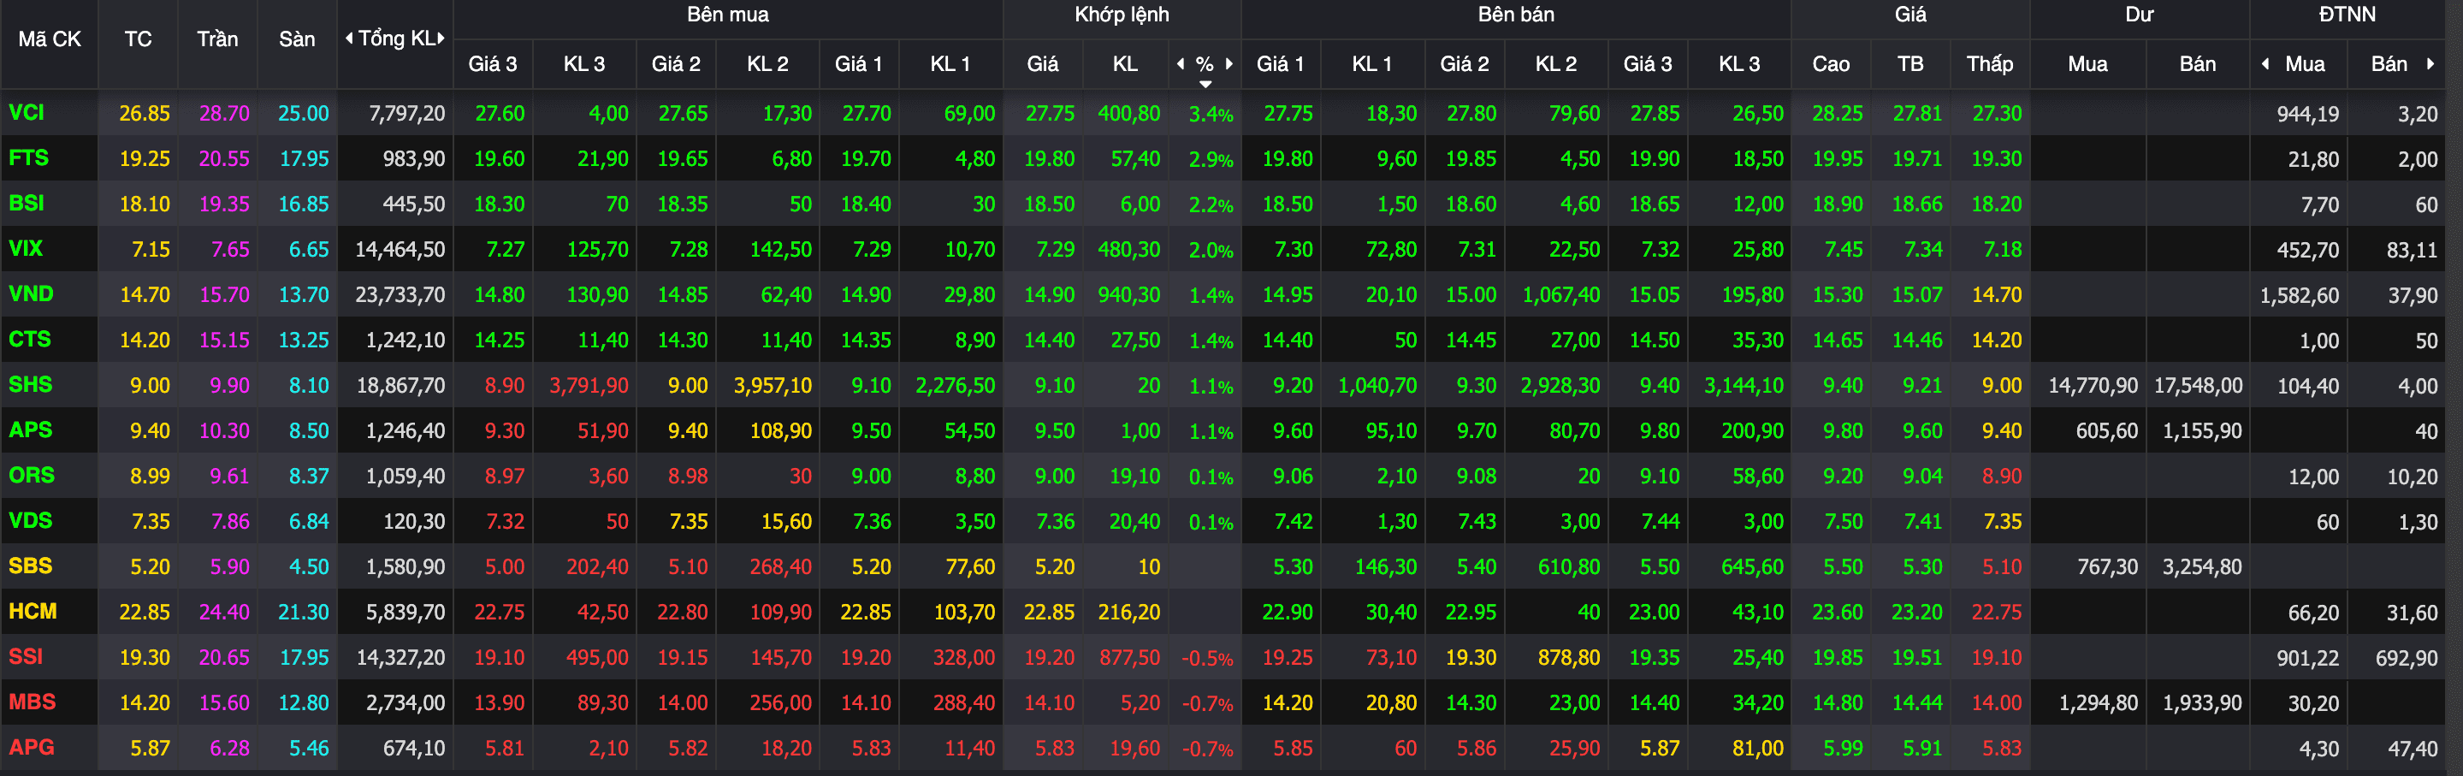Screen dimensions: 2463x776
Task: Click SHS buy KL 3 value 3,791,90
Action: (589, 386)
